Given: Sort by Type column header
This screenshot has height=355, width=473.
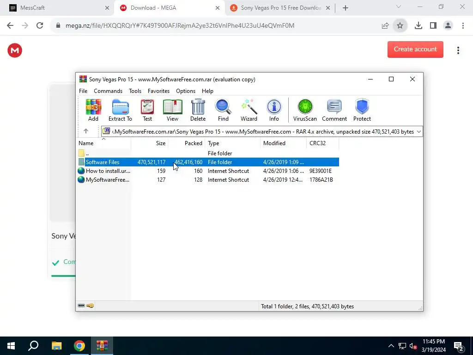Looking at the screenshot, I should click(233, 143).
